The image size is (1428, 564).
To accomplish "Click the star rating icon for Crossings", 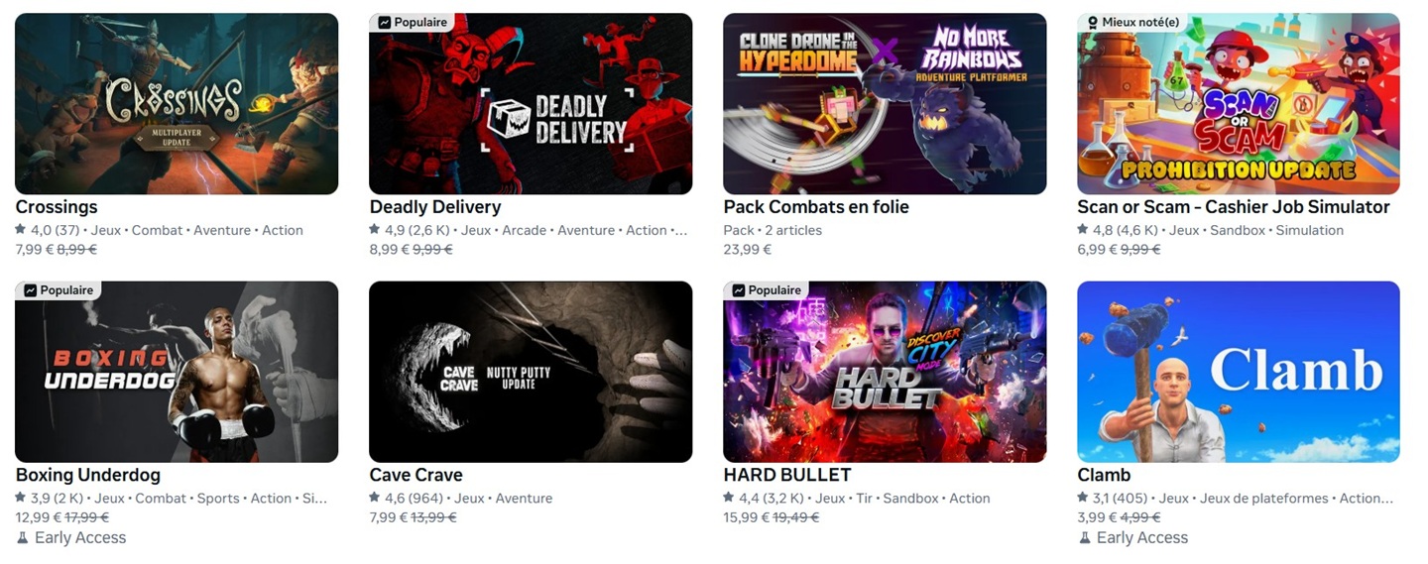I will [x=21, y=230].
